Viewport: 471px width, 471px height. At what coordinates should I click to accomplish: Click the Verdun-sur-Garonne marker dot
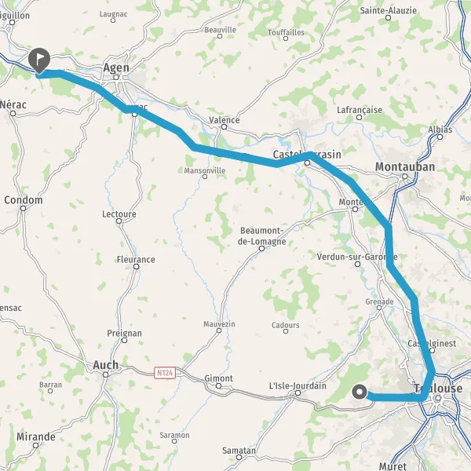tap(357, 265)
